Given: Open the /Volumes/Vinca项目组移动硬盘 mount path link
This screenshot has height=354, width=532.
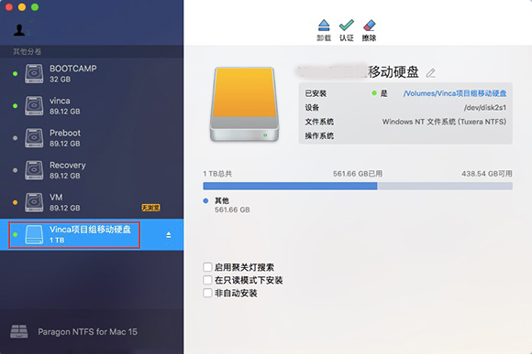Looking at the screenshot, I should tap(455, 93).
